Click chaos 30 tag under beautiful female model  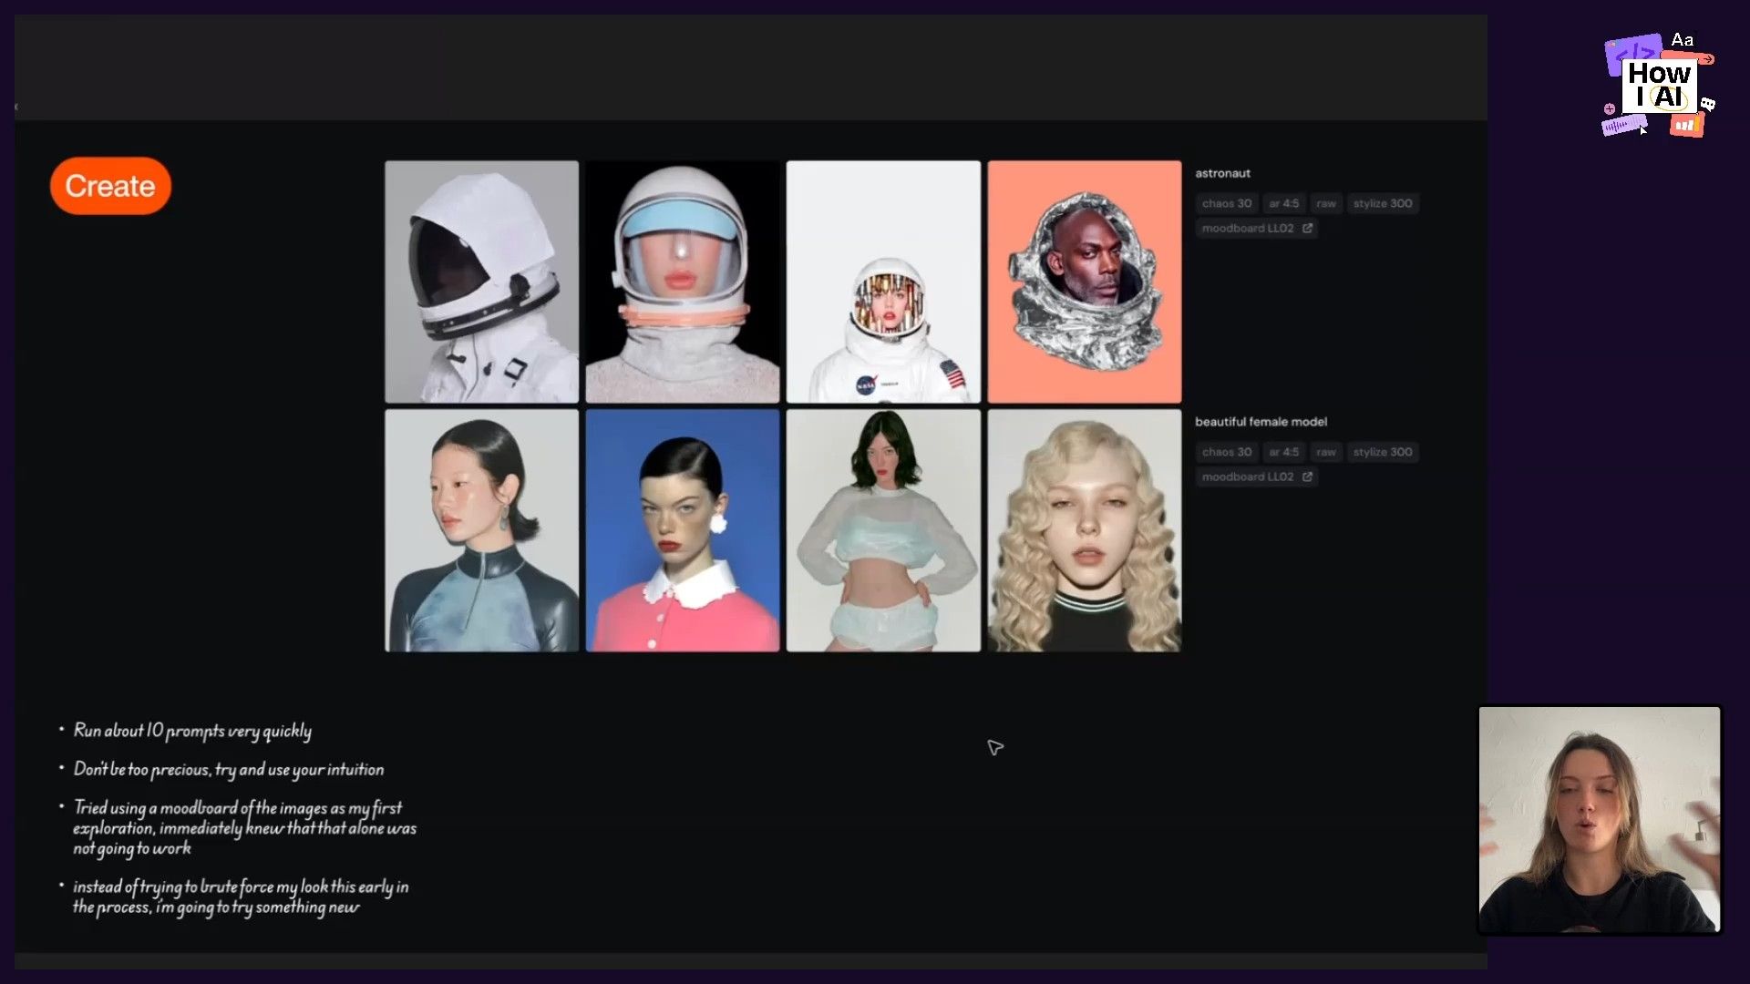1226,452
